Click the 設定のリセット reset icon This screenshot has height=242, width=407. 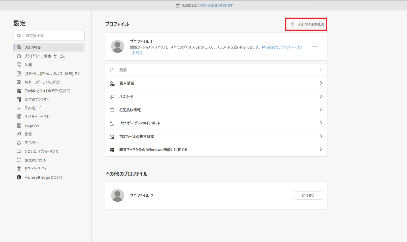(x=19, y=160)
